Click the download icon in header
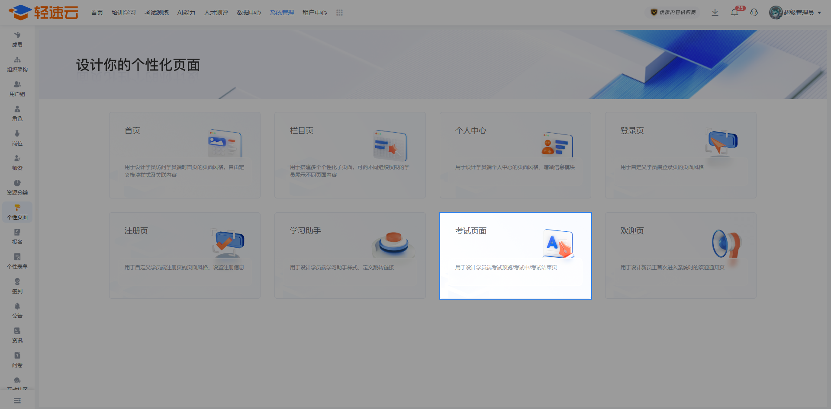 [x=715, y=13]
